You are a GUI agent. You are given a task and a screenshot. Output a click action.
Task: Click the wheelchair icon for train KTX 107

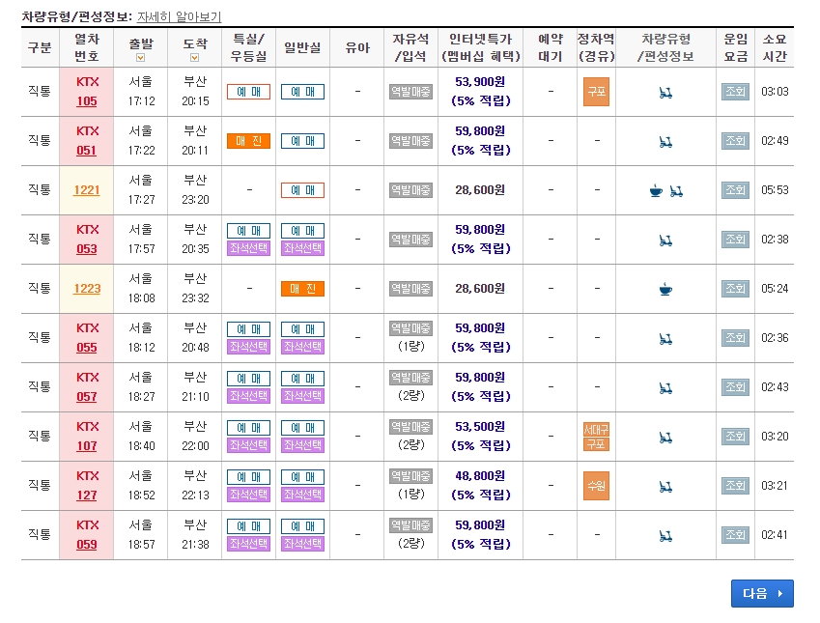click(x=666, y=436)
